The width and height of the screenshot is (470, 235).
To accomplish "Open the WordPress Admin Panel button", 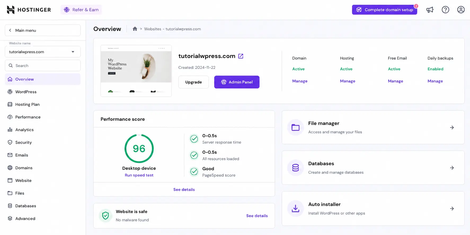I will 237,82.
